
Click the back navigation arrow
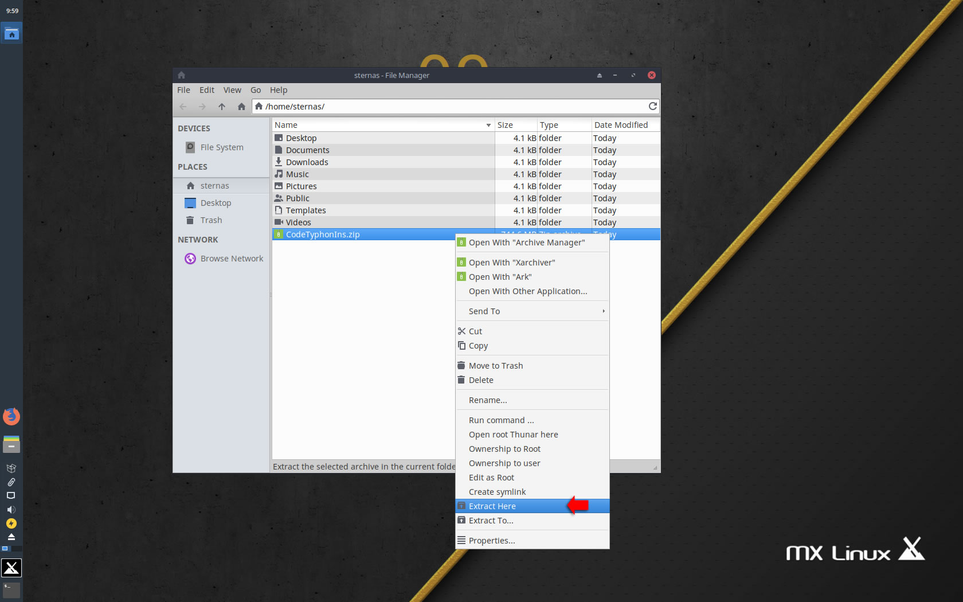183,107
